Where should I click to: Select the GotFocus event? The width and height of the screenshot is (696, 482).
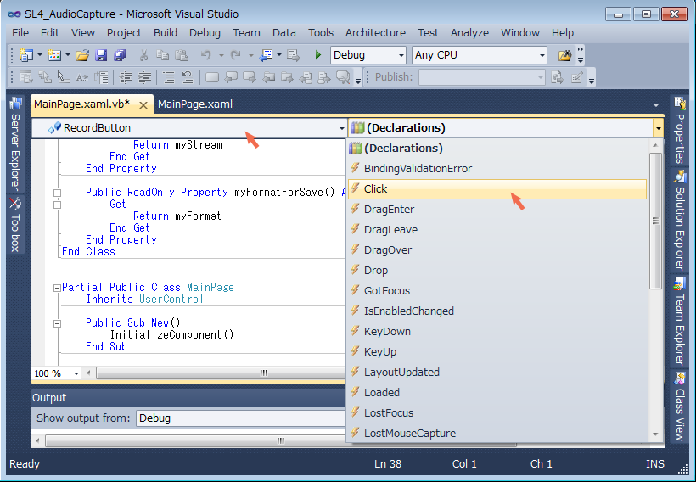pyautogui.click(x=497, y=291)
